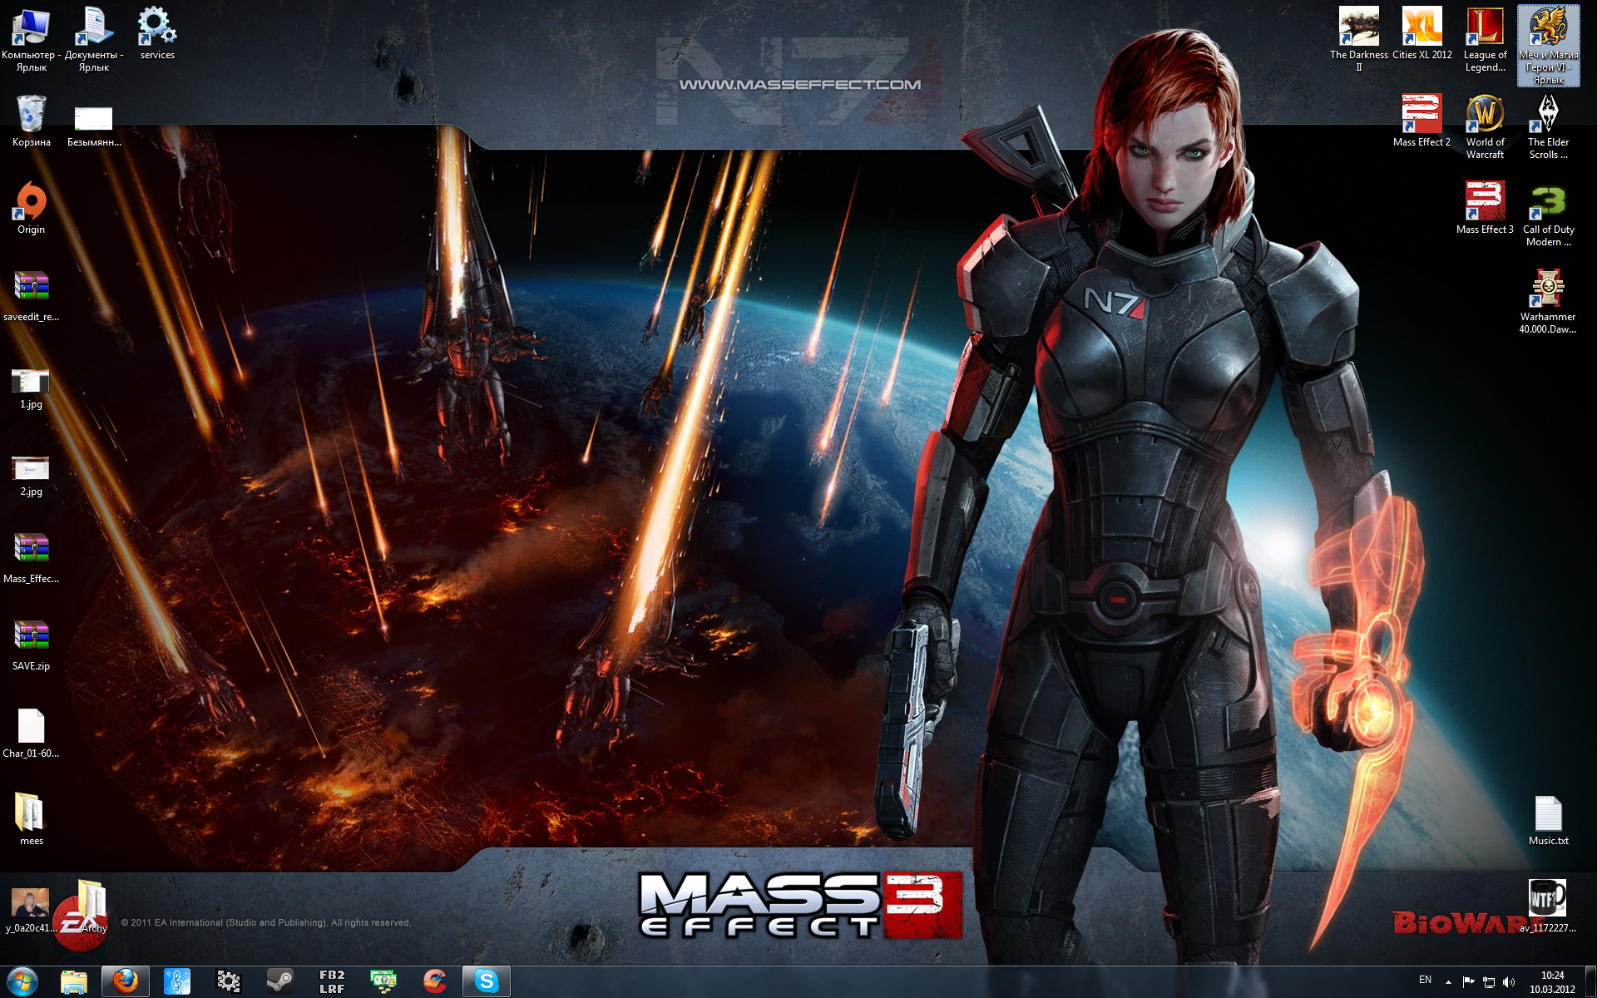Open the Документы shortcut desktop icon

coord(94,39)
